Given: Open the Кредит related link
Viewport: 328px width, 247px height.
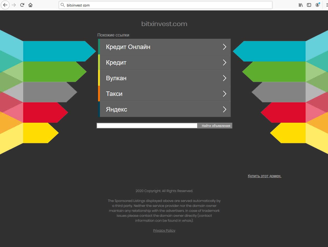Looking at the screenshot, I should (164, 62).
